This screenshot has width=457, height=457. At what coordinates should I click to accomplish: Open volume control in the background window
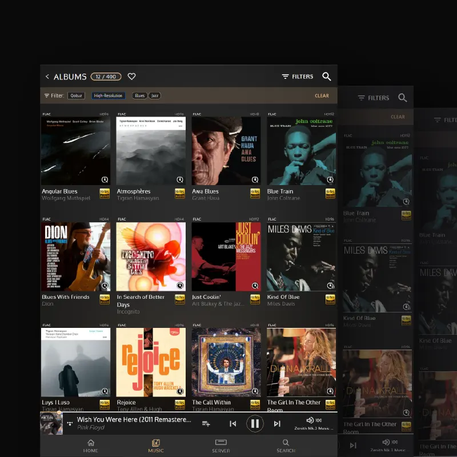[390, 442]
